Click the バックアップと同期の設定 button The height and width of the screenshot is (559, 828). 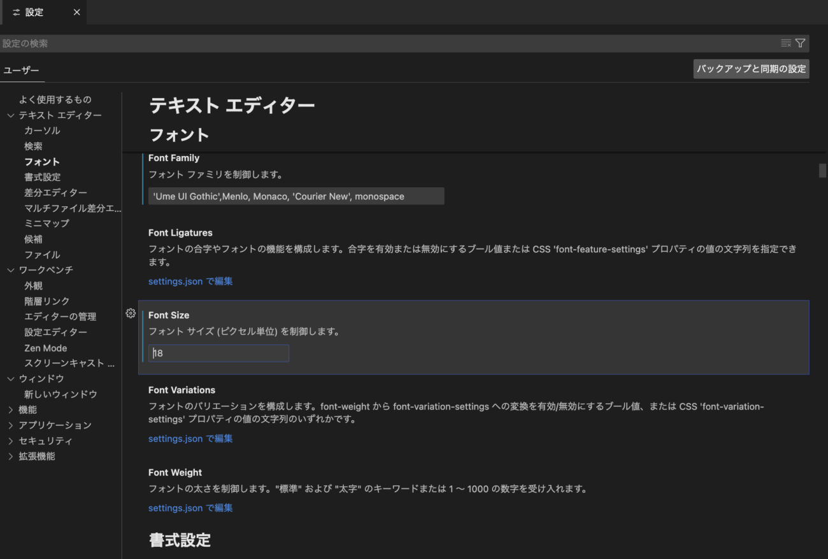[751, 69]
